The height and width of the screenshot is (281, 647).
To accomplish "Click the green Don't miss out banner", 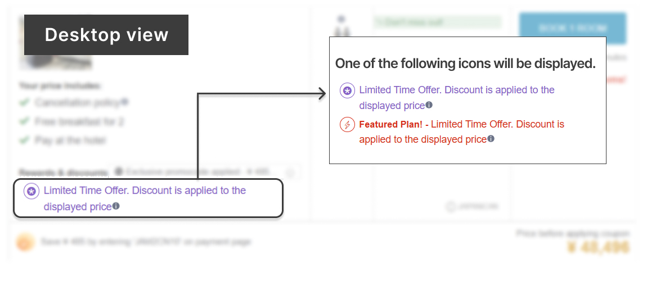I will click(437, 22).
